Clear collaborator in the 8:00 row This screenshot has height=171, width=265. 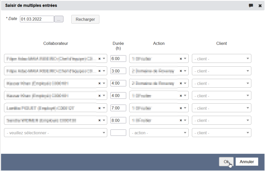coord(100,120)
